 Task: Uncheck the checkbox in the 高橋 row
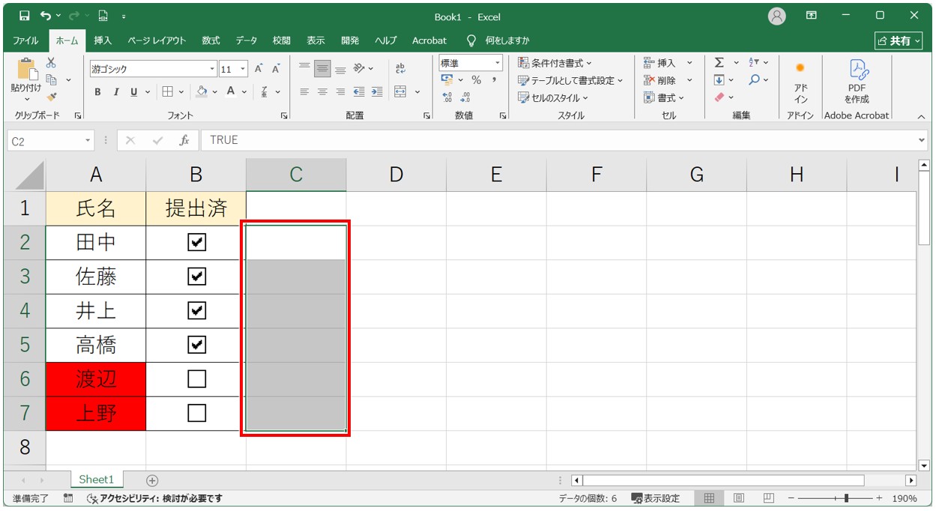[196, 345]
